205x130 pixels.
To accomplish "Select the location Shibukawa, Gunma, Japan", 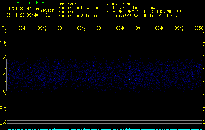I will 132,8.
